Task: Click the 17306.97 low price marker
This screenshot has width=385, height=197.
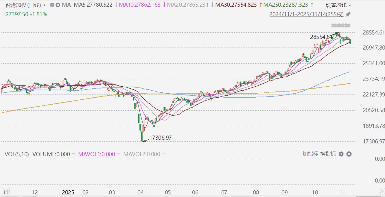Action: pyautogui.click(x=160, y=138)
